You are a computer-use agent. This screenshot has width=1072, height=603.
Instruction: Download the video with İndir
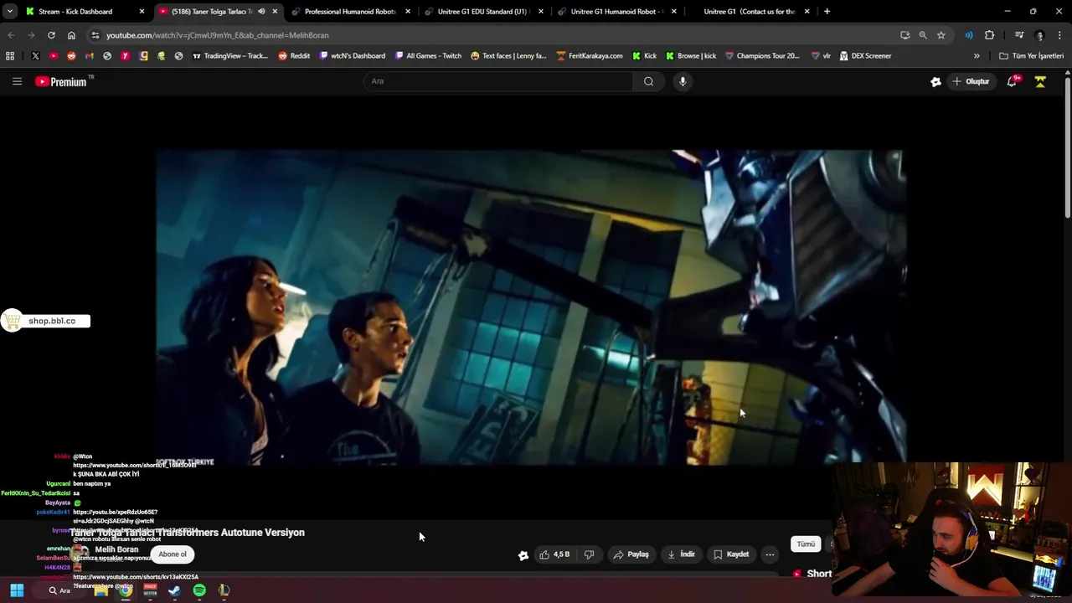[681, 554]
